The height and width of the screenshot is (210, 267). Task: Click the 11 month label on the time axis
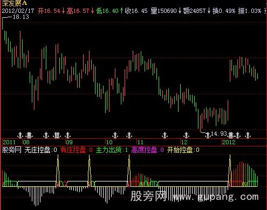click(x=140, y=142)
